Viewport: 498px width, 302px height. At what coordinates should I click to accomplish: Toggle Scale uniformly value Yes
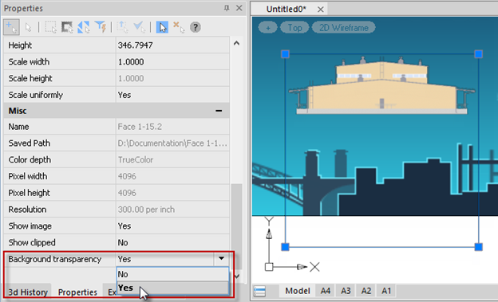point(172,95)
